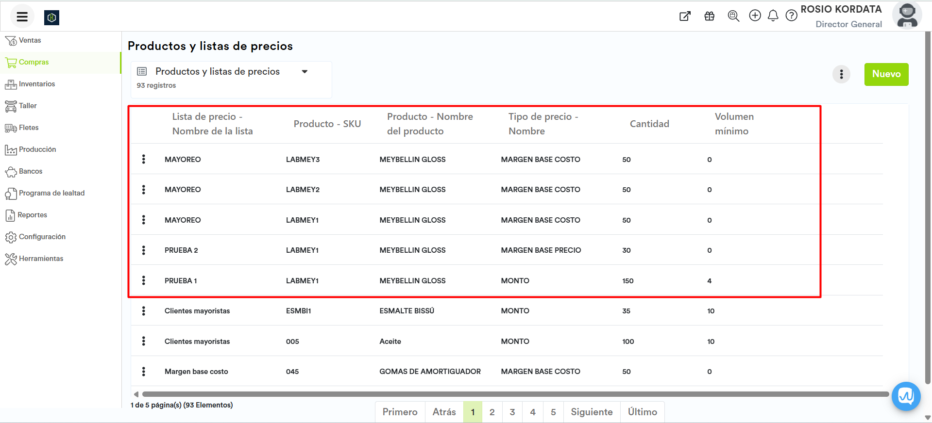Screen dimensions: 932x423
Task: Open row options for PRUEBA 1 row
Action: [x=144, y=280]
